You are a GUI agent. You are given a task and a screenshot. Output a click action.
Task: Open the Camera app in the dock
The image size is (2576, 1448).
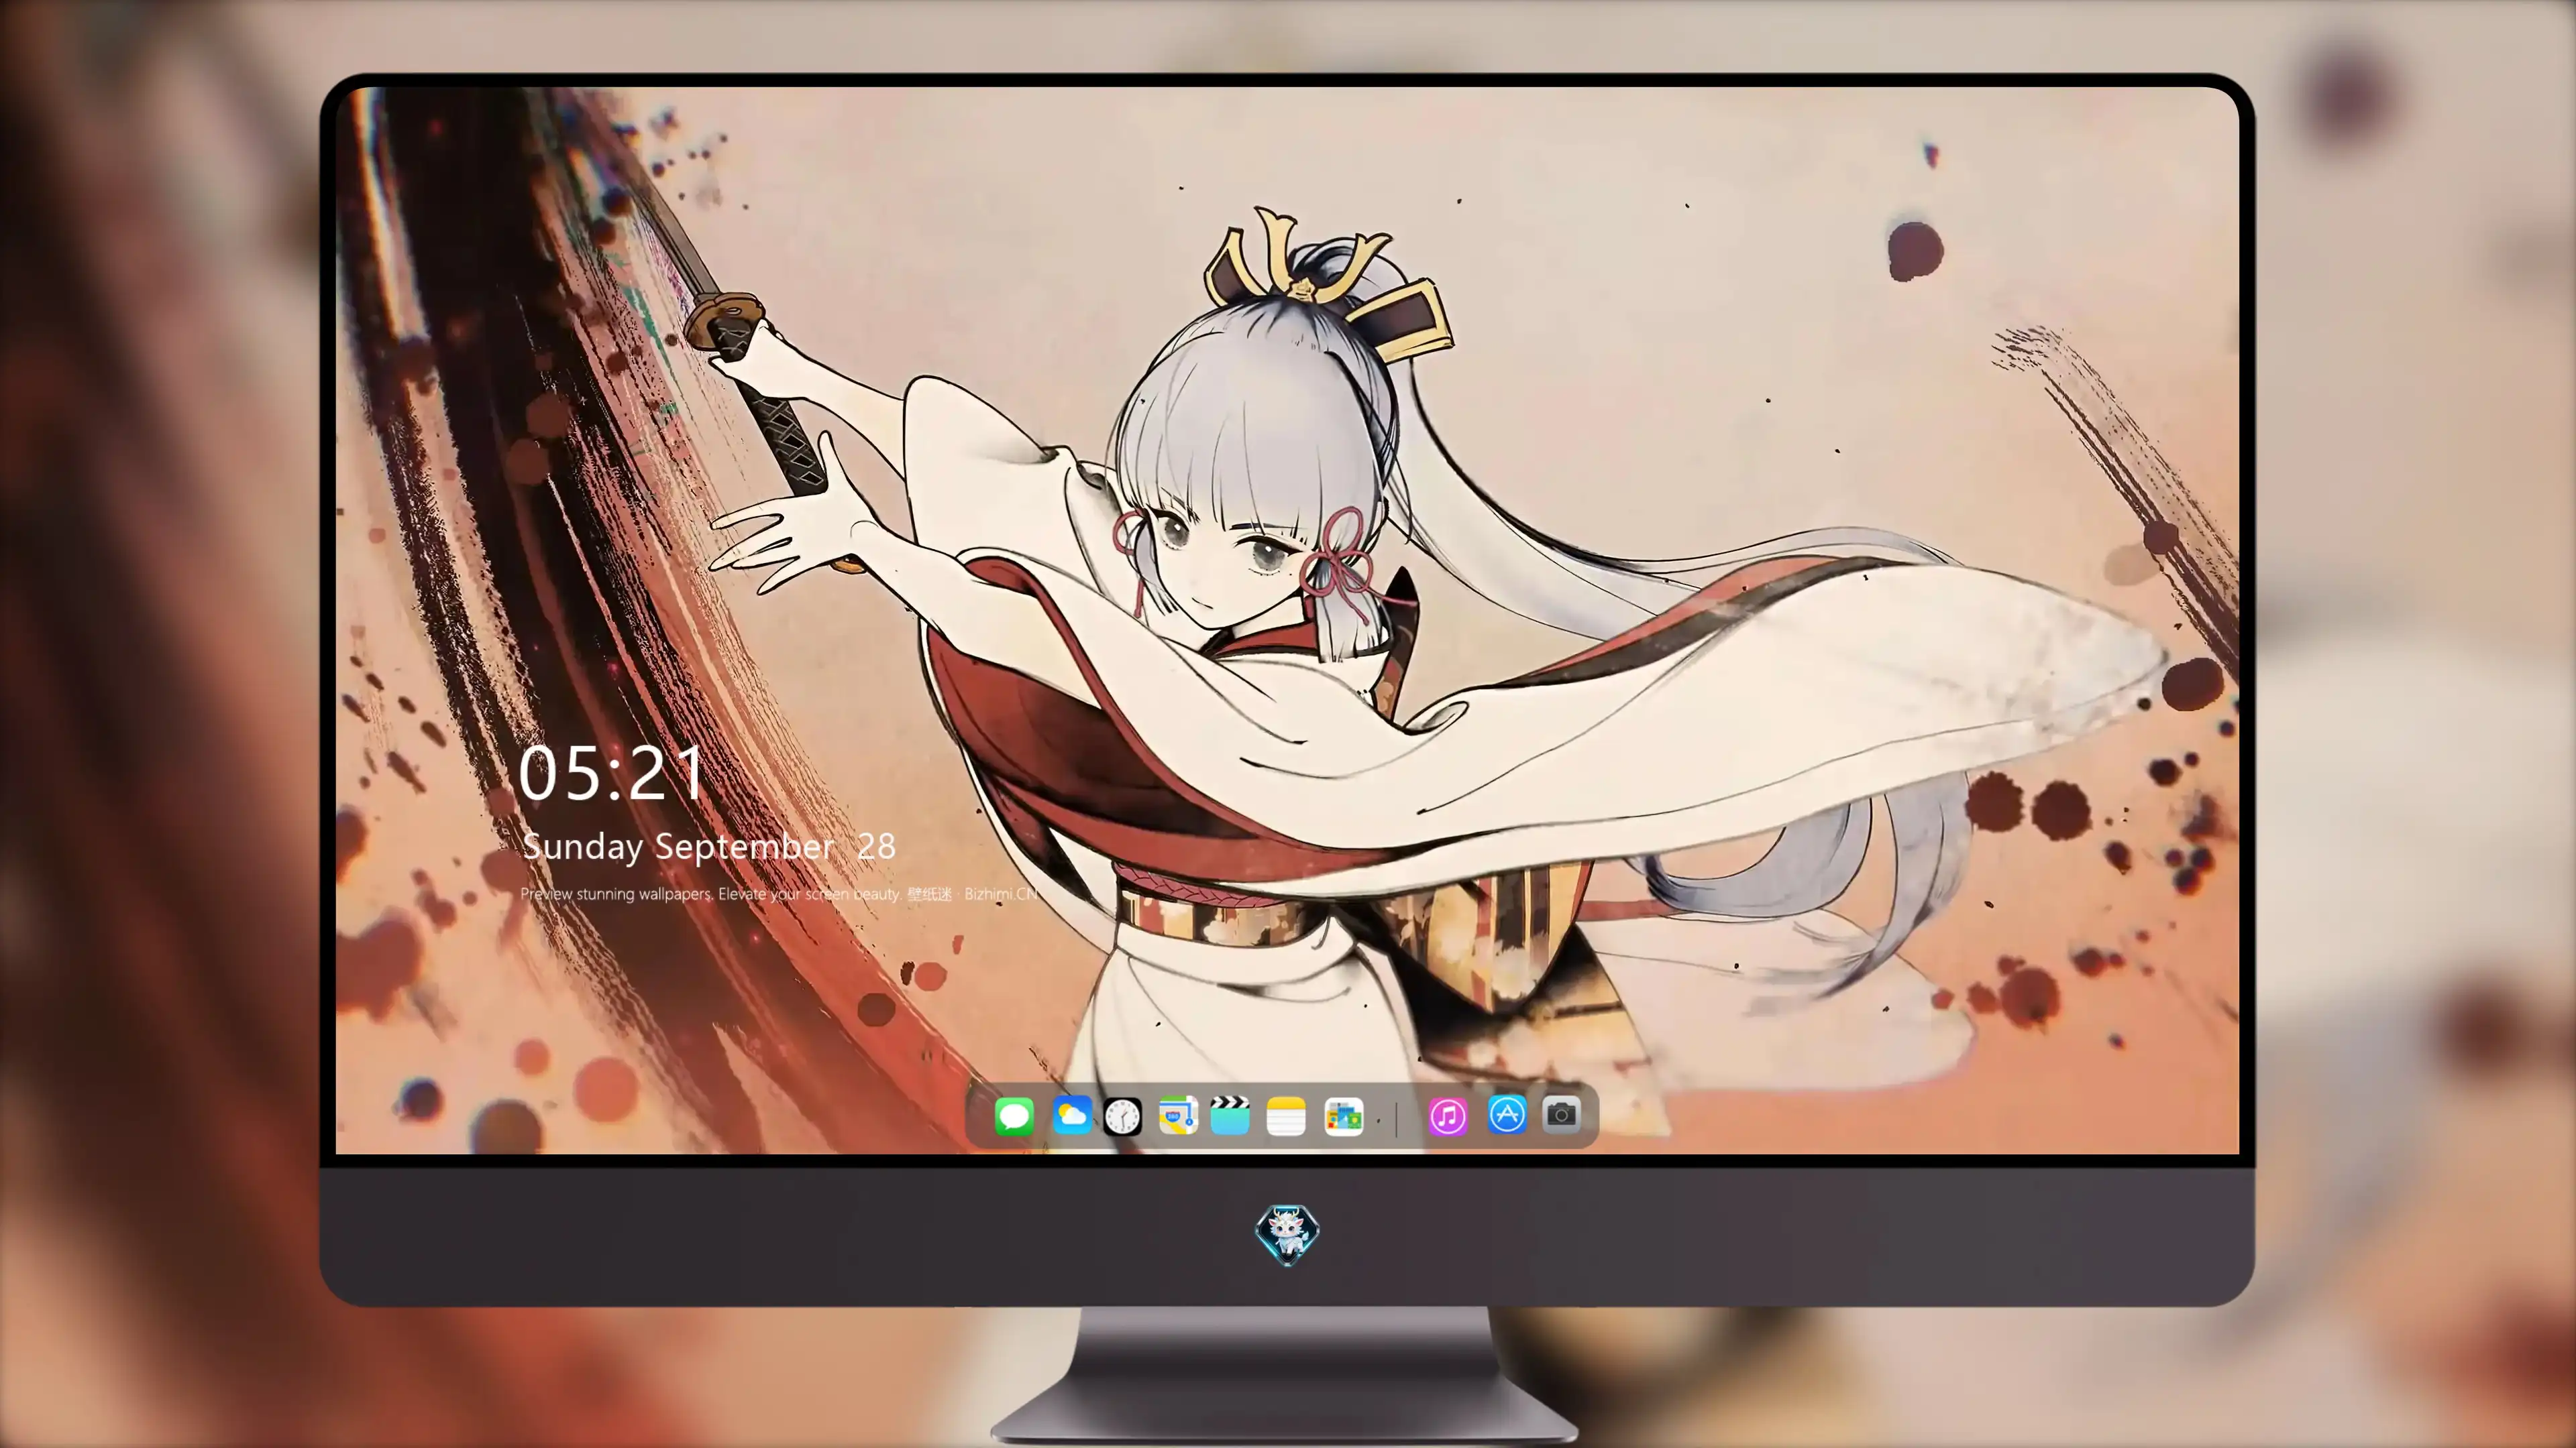[x=1561, y=1114]
